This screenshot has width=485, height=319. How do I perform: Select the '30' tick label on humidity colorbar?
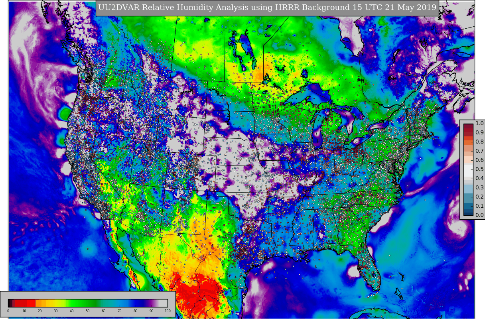tap(56, 311)
